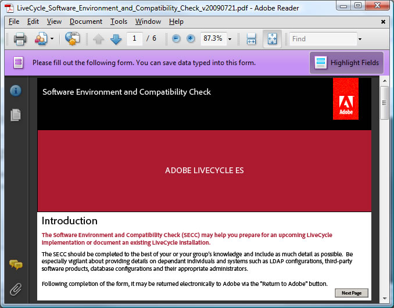Minimize the Adobe Reader window
The height and width of the screenshot is (308, 394).
tap(343, 6)
